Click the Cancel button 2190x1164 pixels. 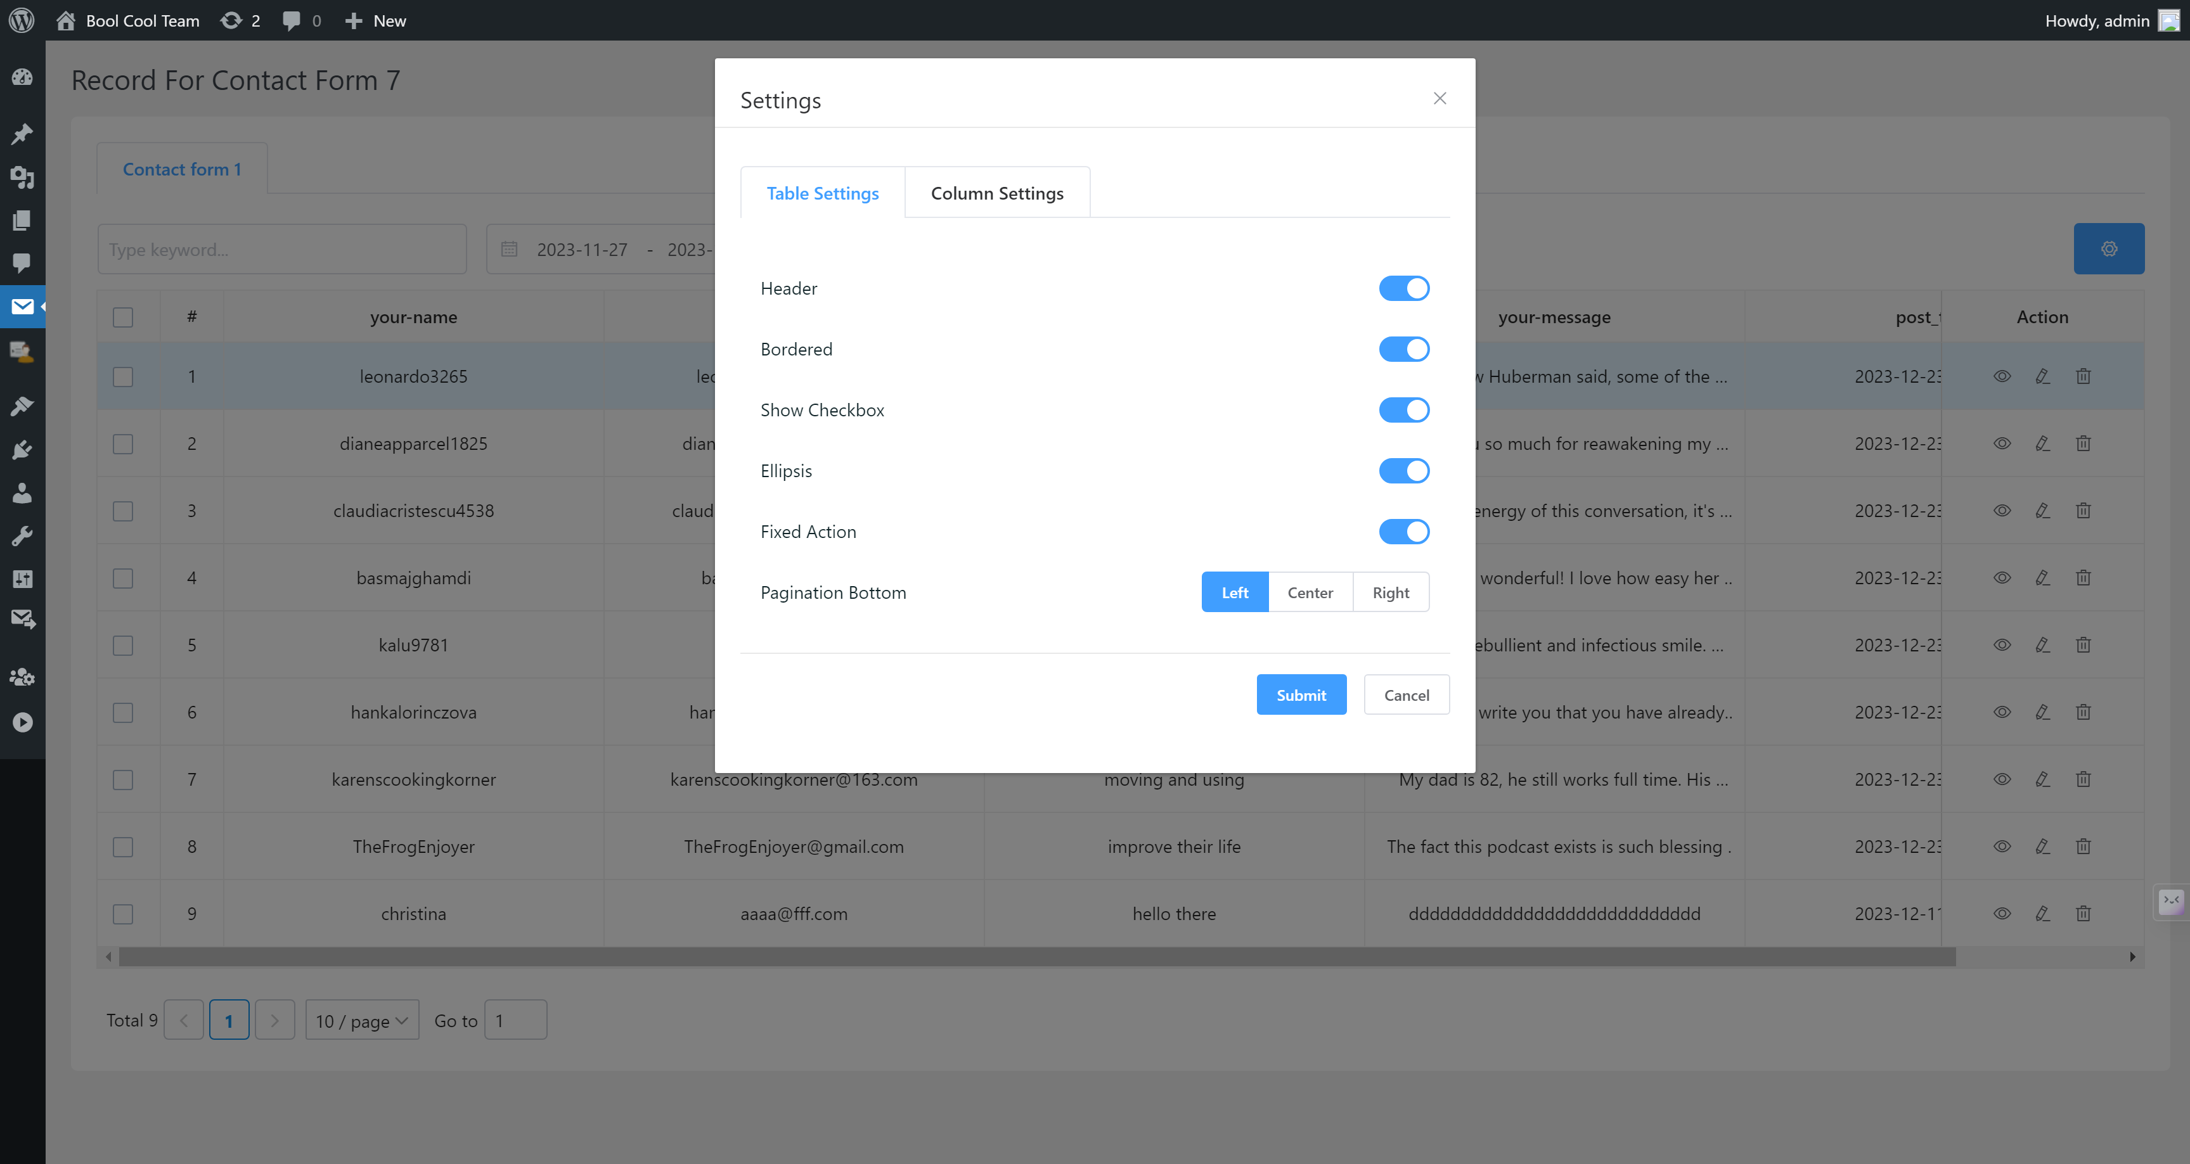[x=1406, y=695]
